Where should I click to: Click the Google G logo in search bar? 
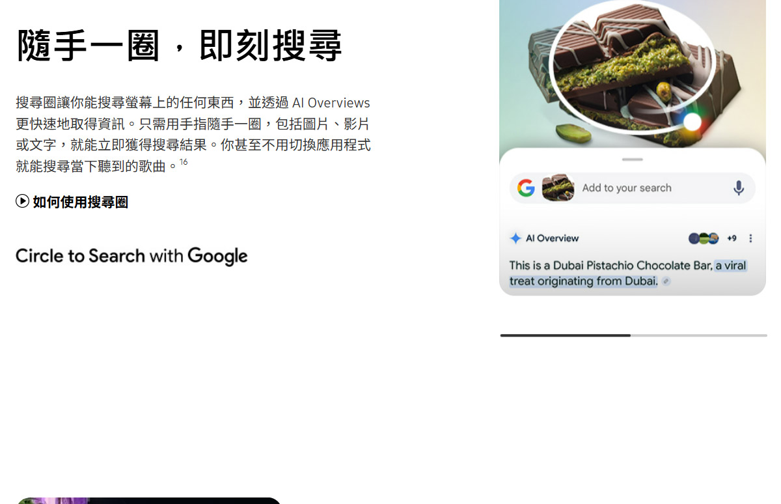[526, 188]
